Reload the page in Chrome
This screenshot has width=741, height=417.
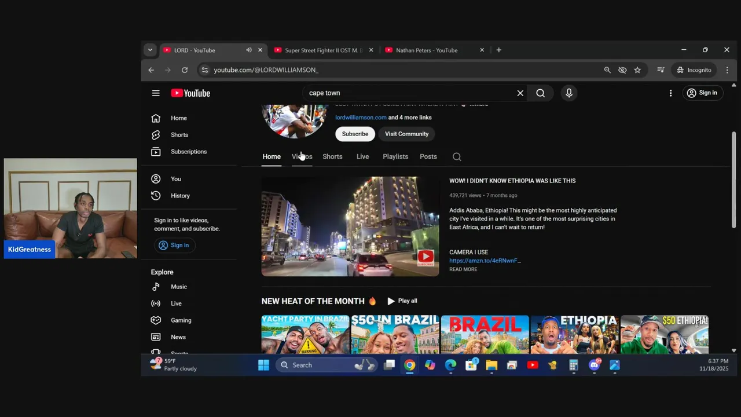[184, 70]
